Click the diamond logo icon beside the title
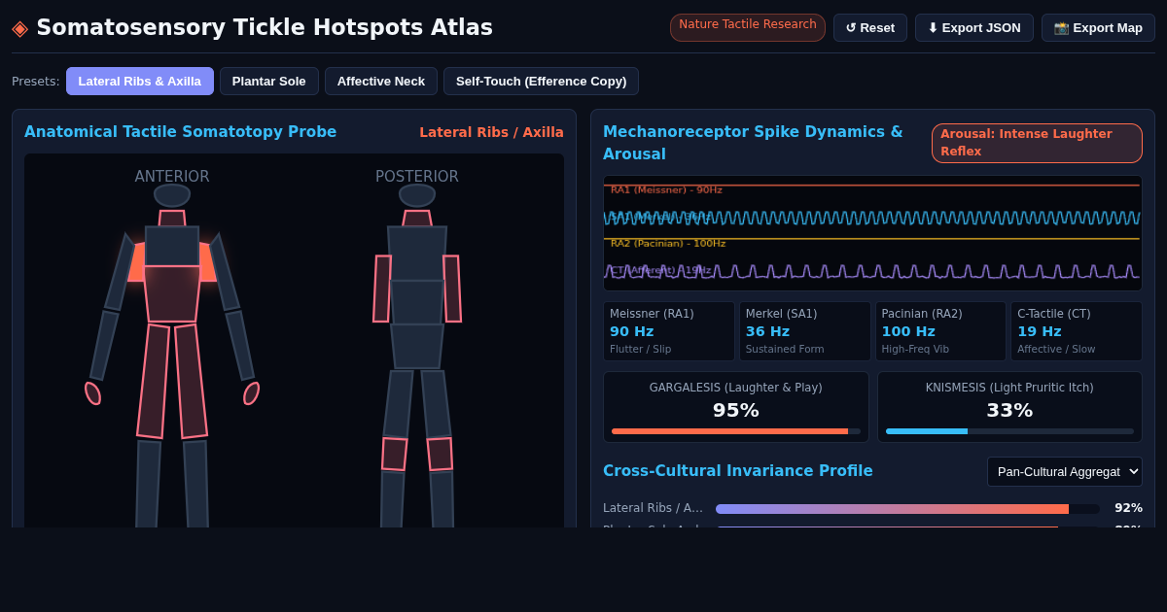Image resolution: width=1167 pixels, height=612 pixels. point(19,27)
